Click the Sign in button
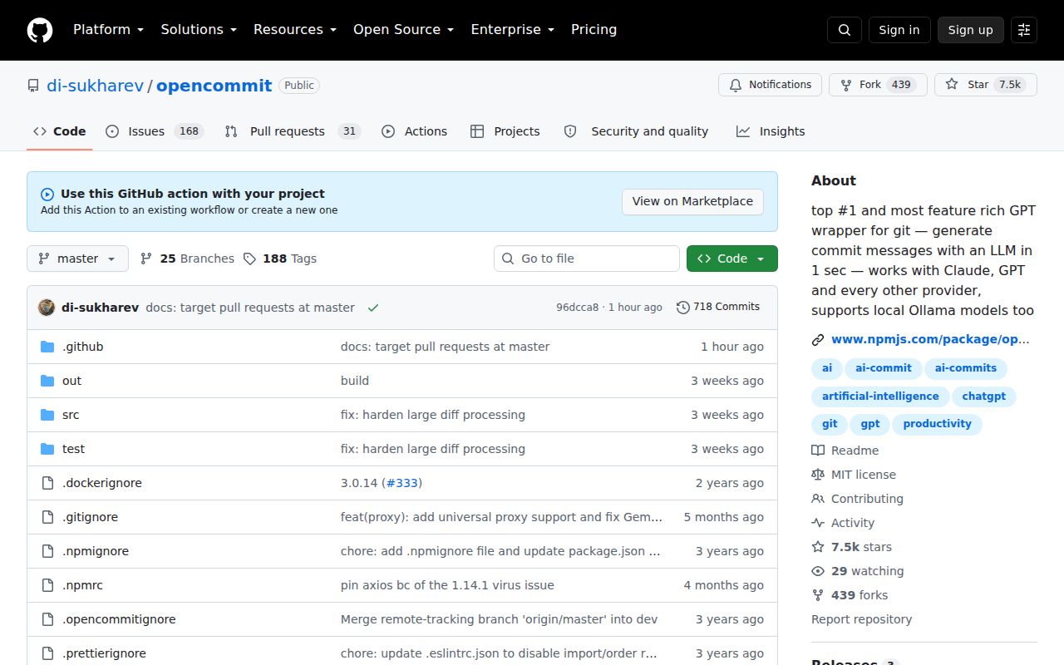 (899, 30)
